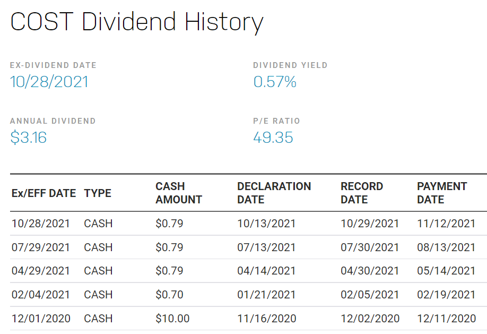Screen dimensions: 487x334
Task: Click the "DIVIDEND YIELD" summary label
Action: coord(290,65)
